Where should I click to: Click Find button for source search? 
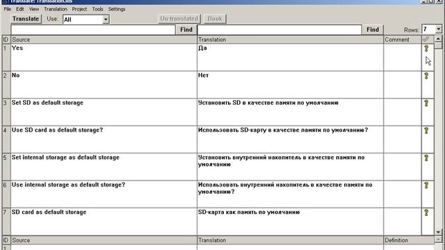(186, 29)
